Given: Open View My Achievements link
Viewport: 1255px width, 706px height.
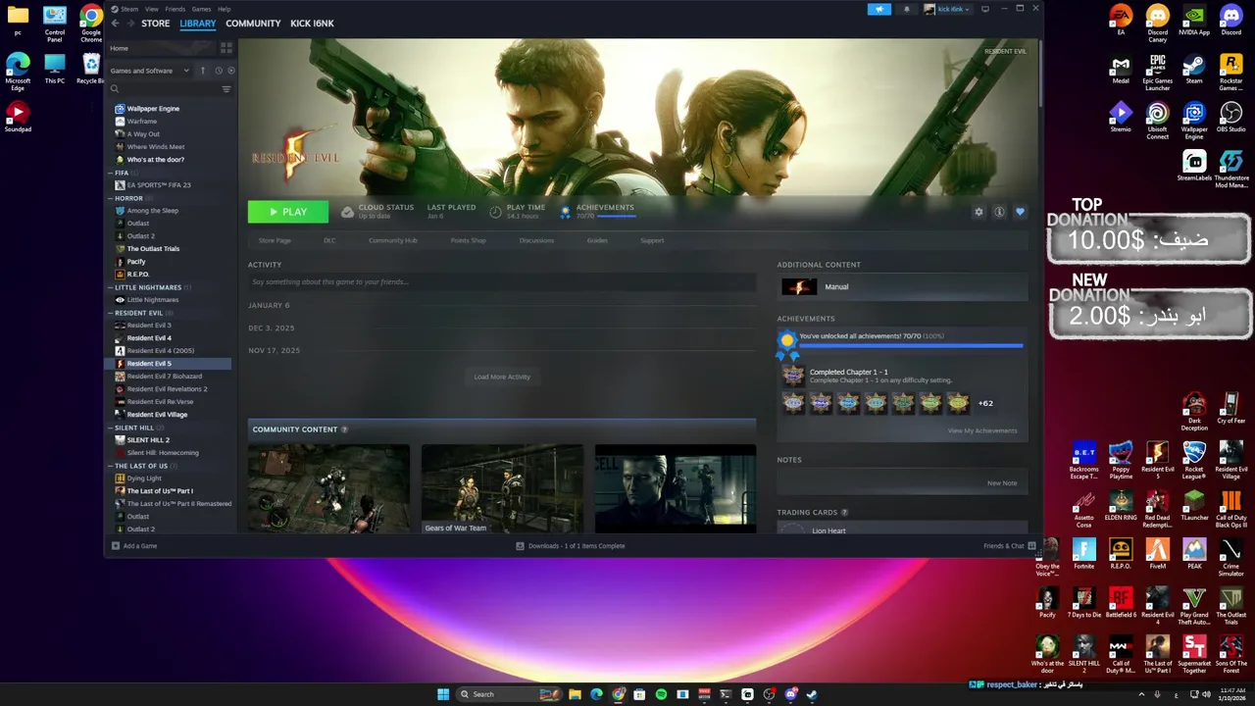Looking at the screenshot, I should point(981,430).
